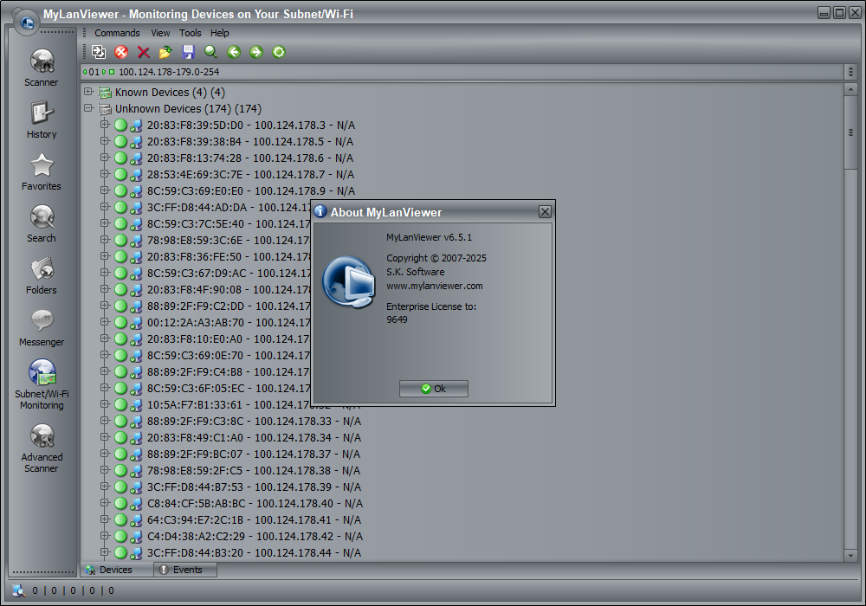Expand device C8:84:CF:5B:AB:BC node
Viewport: 866px width, 606px height.
105,503
